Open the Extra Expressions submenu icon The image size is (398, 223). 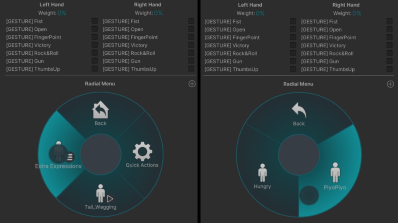coord(59,153)
